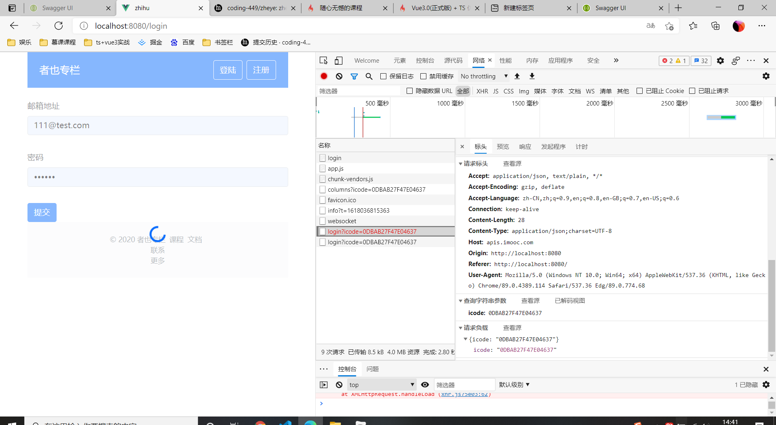Select the websocket request row
This screenshot has width=776, height=425.
click(x=386, y=221)
